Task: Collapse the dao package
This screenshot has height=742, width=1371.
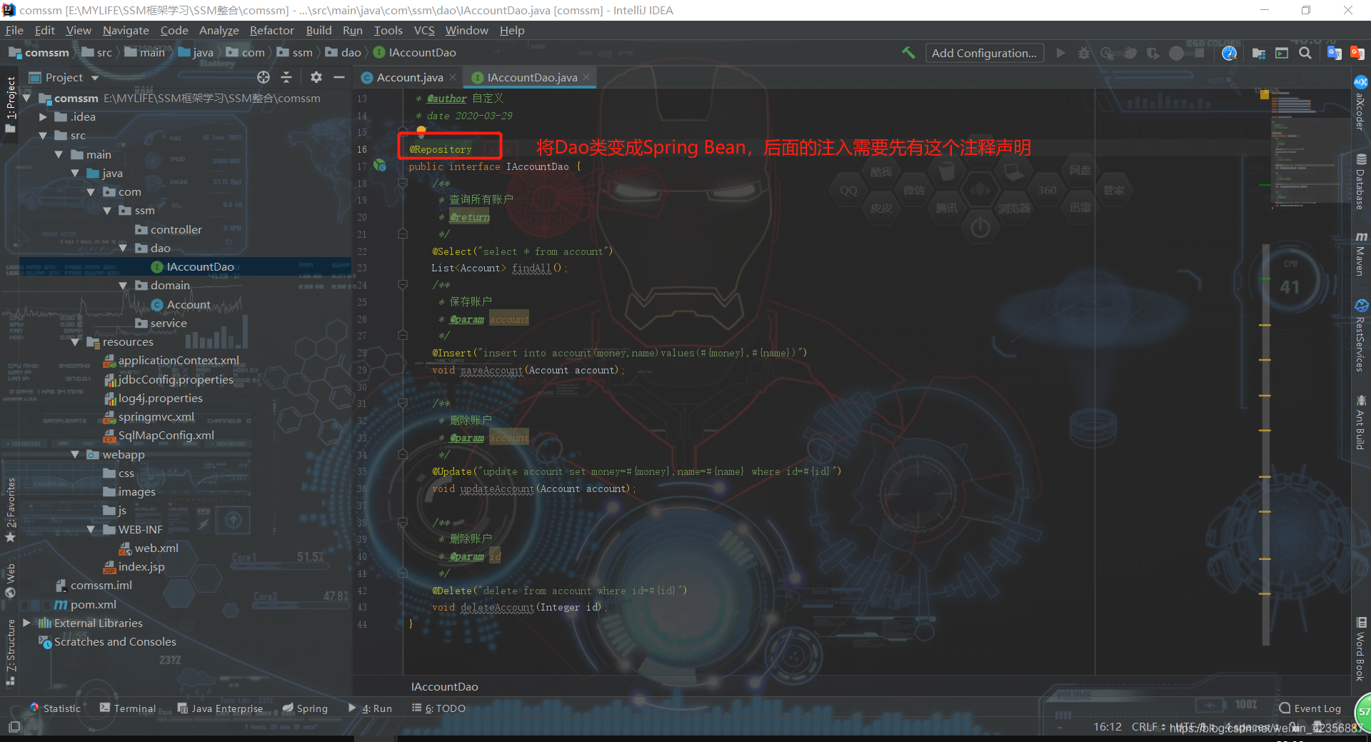Action: pyautogui.click(x=123, y=248)
